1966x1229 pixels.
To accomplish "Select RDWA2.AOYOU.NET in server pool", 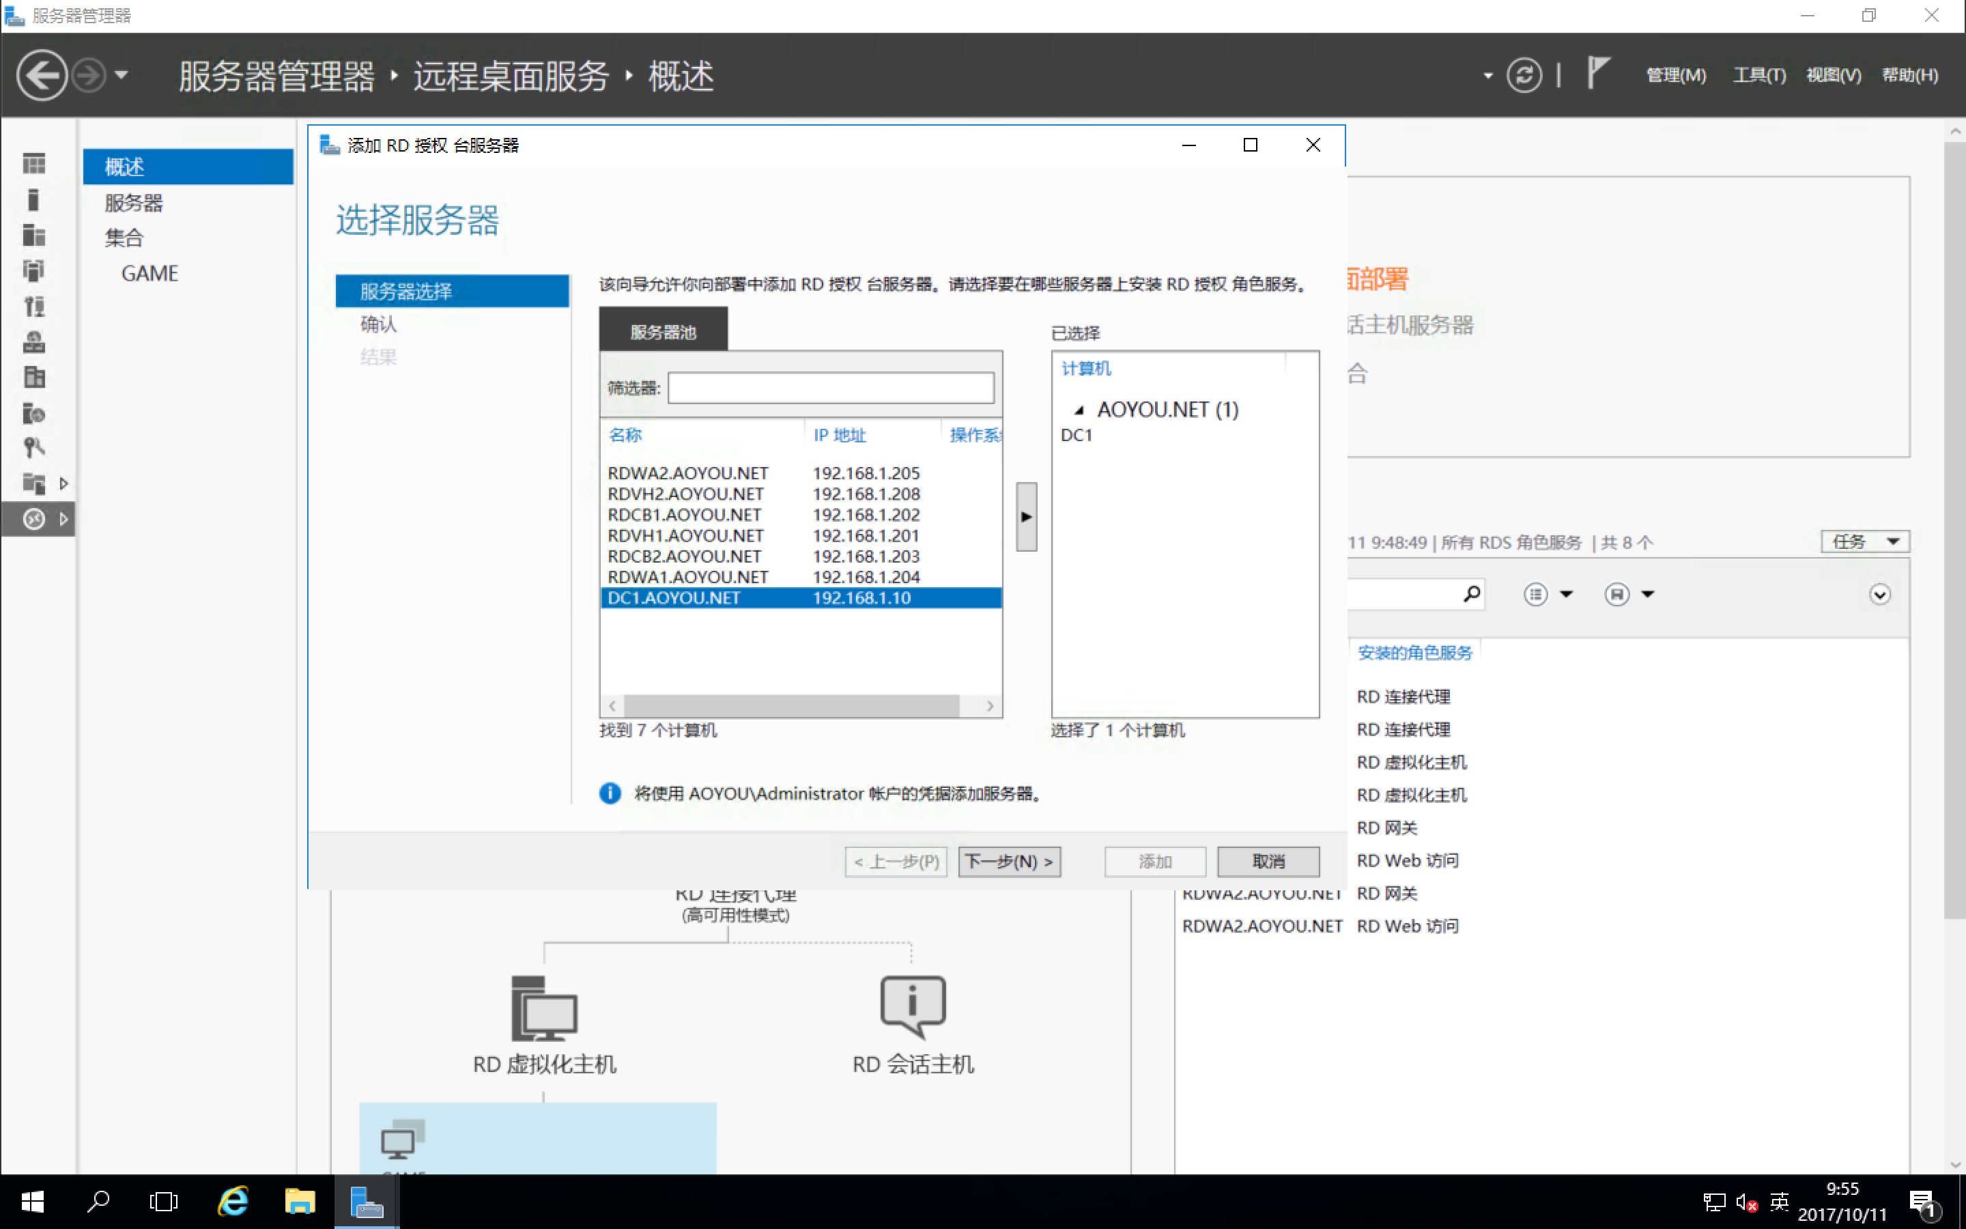I will 800,473.
